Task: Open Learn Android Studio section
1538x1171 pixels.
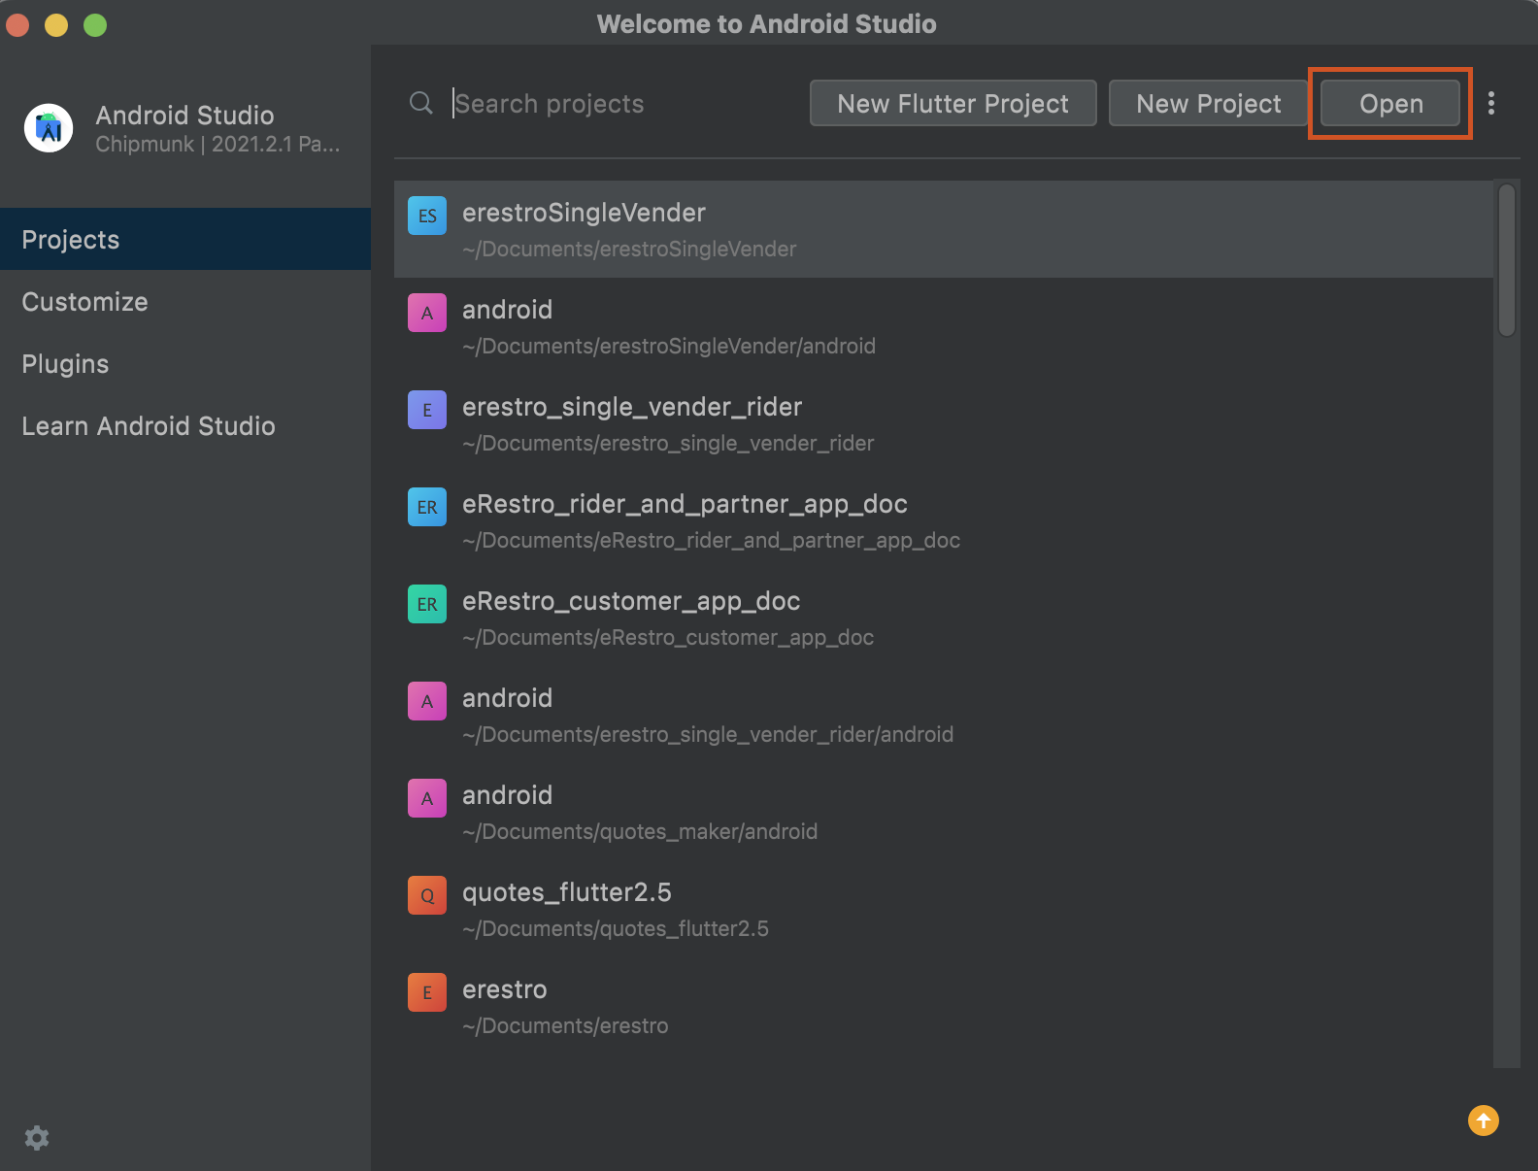Action: (x=185, y=425)
